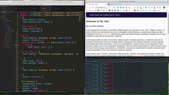Close the Grid system Bootstrap tab
Image resolution: width=169 pixels, height=95 pixels.
[x=127, y=4]
